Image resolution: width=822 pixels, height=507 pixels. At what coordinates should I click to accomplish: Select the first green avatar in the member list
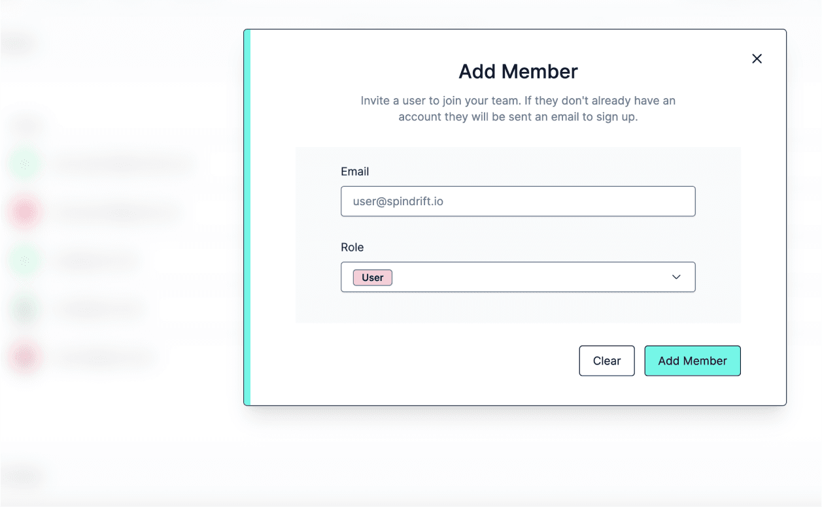coord(24,163)
